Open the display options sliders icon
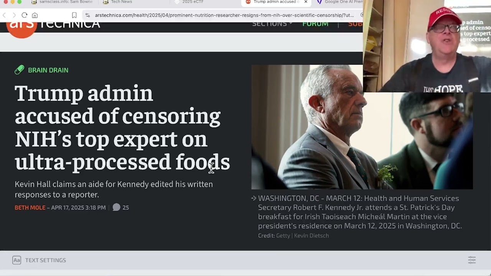This screenshot has height=276, width=491. coord(472,260)
